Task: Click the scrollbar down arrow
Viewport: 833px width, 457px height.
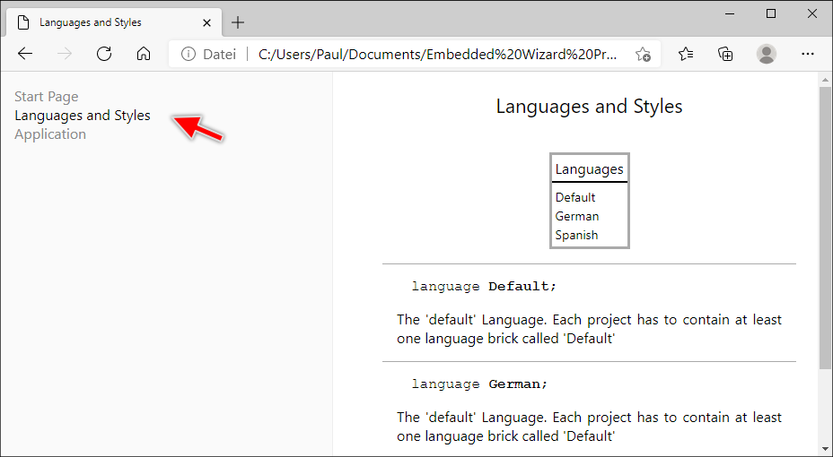Action: (825, 448)
